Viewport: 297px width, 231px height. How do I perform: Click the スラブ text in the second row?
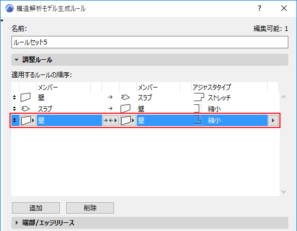(45, 109)
